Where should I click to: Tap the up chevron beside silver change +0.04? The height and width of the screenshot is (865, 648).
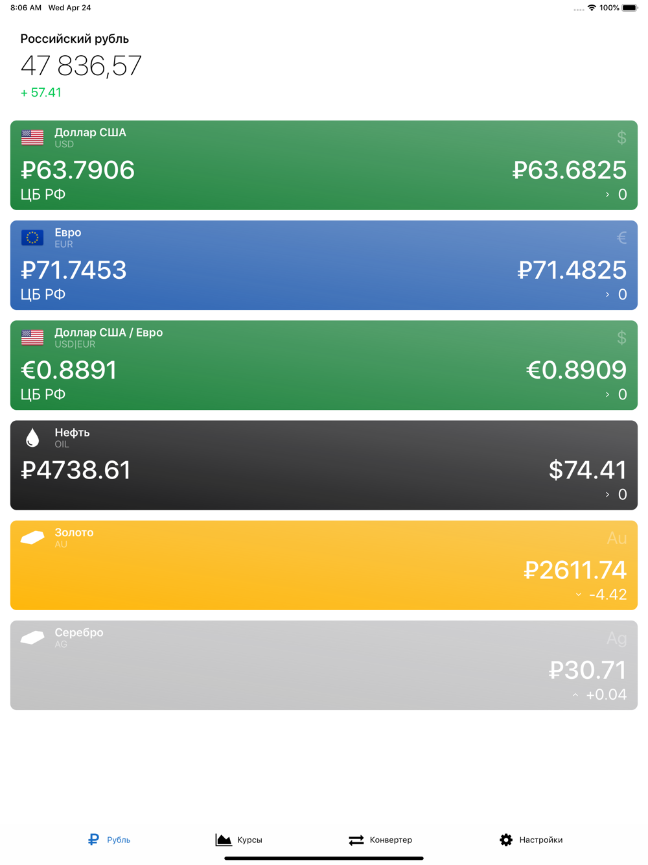click(x=575, y=695)
